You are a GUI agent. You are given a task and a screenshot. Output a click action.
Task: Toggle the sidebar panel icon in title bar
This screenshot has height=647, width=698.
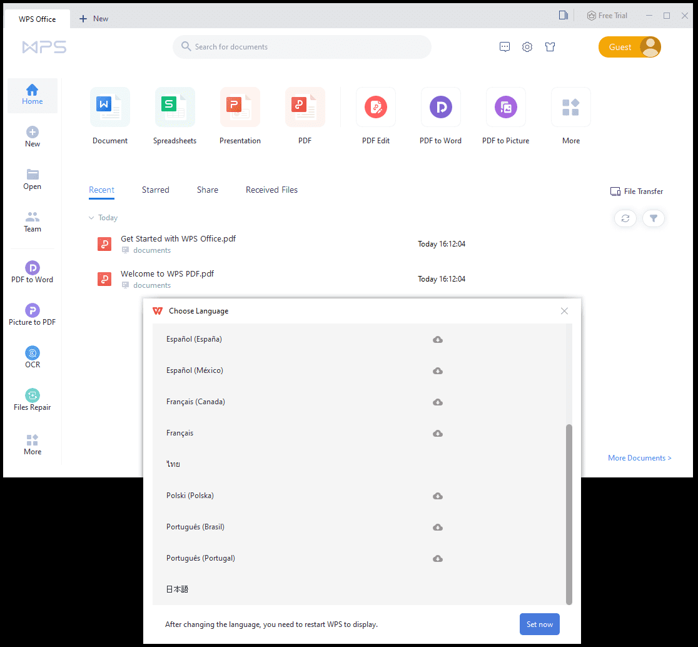[x=564, y=16]
